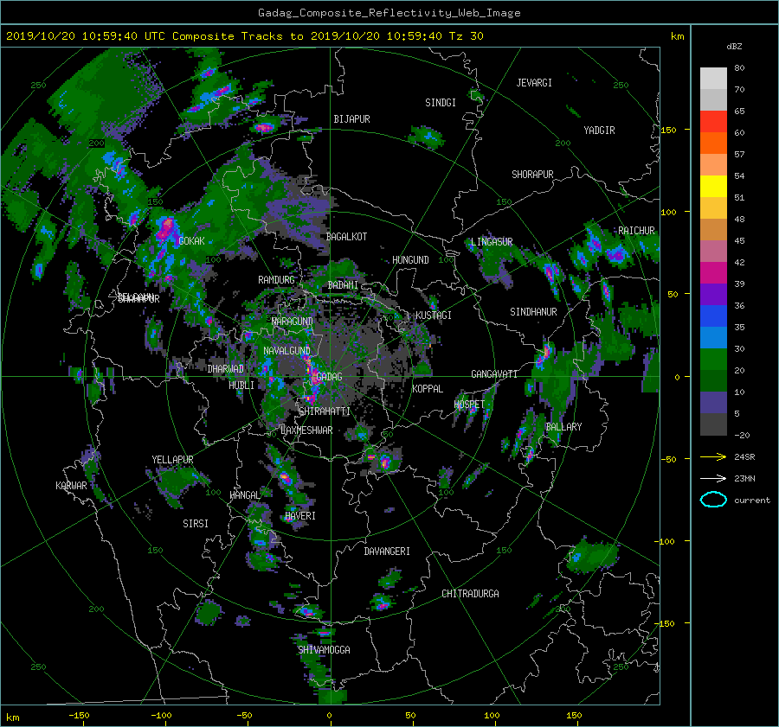Click the dBZ legend heading

coord(734,46)
